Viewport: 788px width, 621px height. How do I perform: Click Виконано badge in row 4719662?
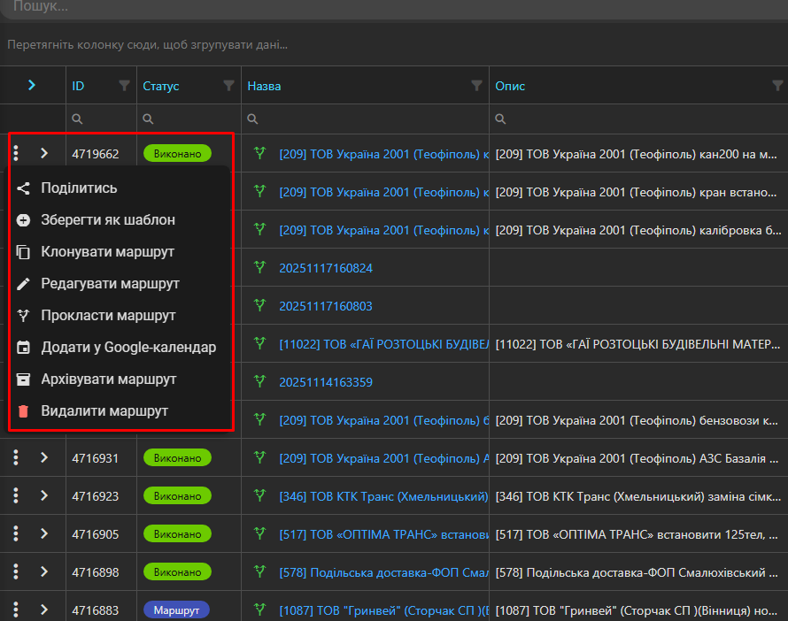(177, 154)
